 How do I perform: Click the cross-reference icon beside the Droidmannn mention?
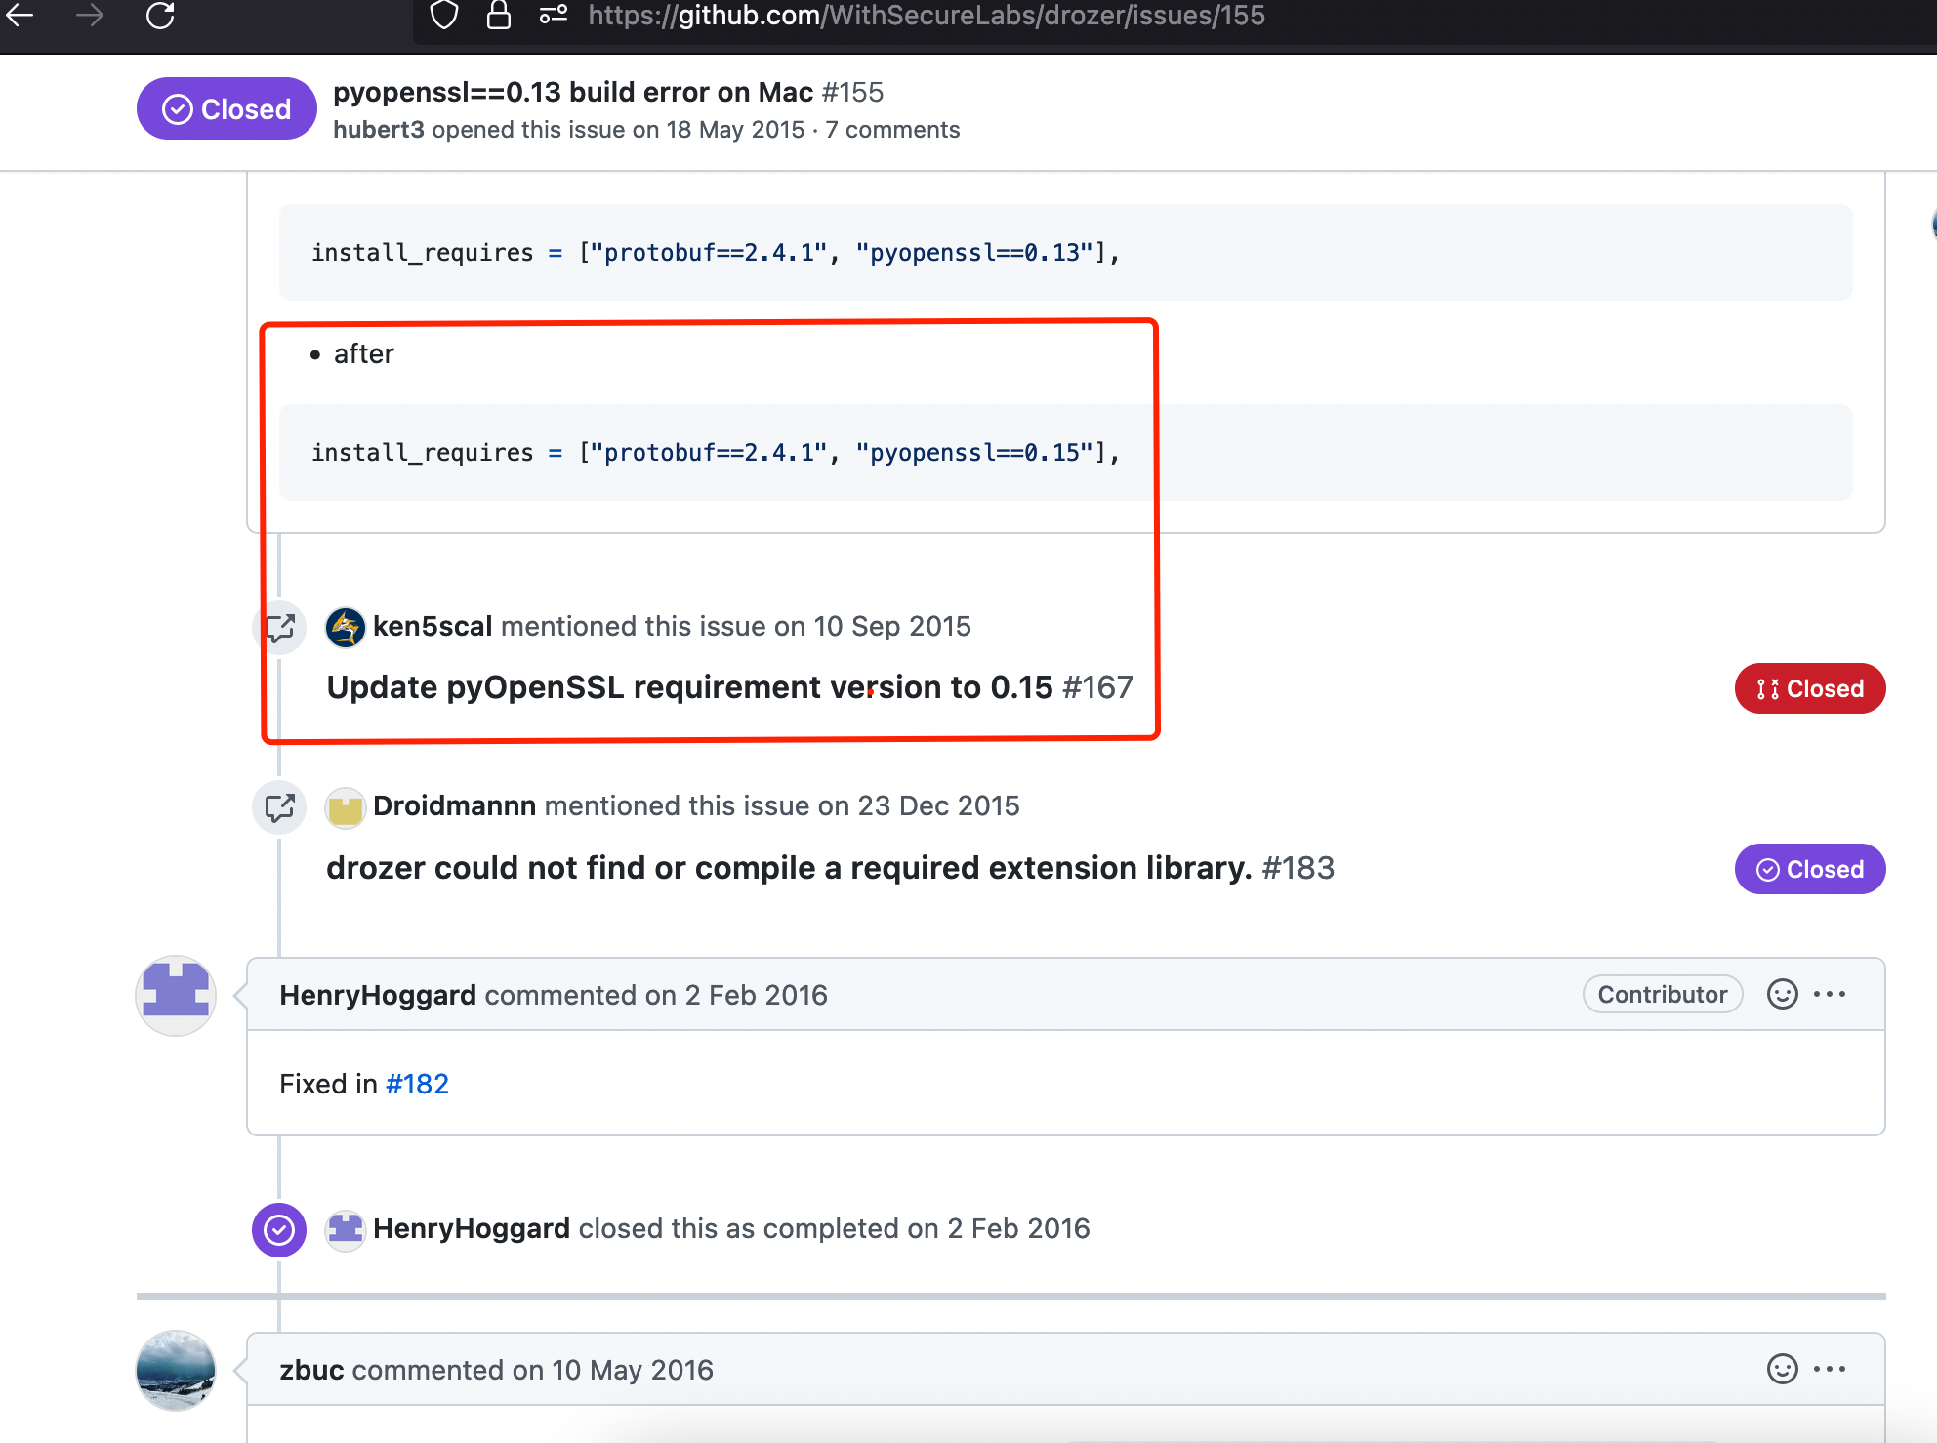[x=280, y=807]
